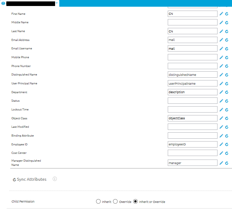This screenshot has width=232, height=210.
Task: Click the globe icon in the top header
Action: (3, 4)
